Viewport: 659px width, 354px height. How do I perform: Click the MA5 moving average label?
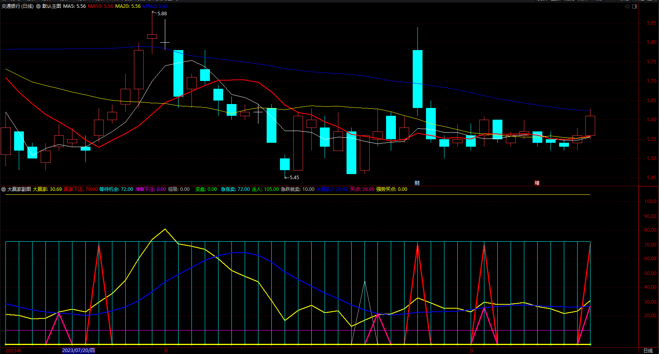(x=74, y=6)
